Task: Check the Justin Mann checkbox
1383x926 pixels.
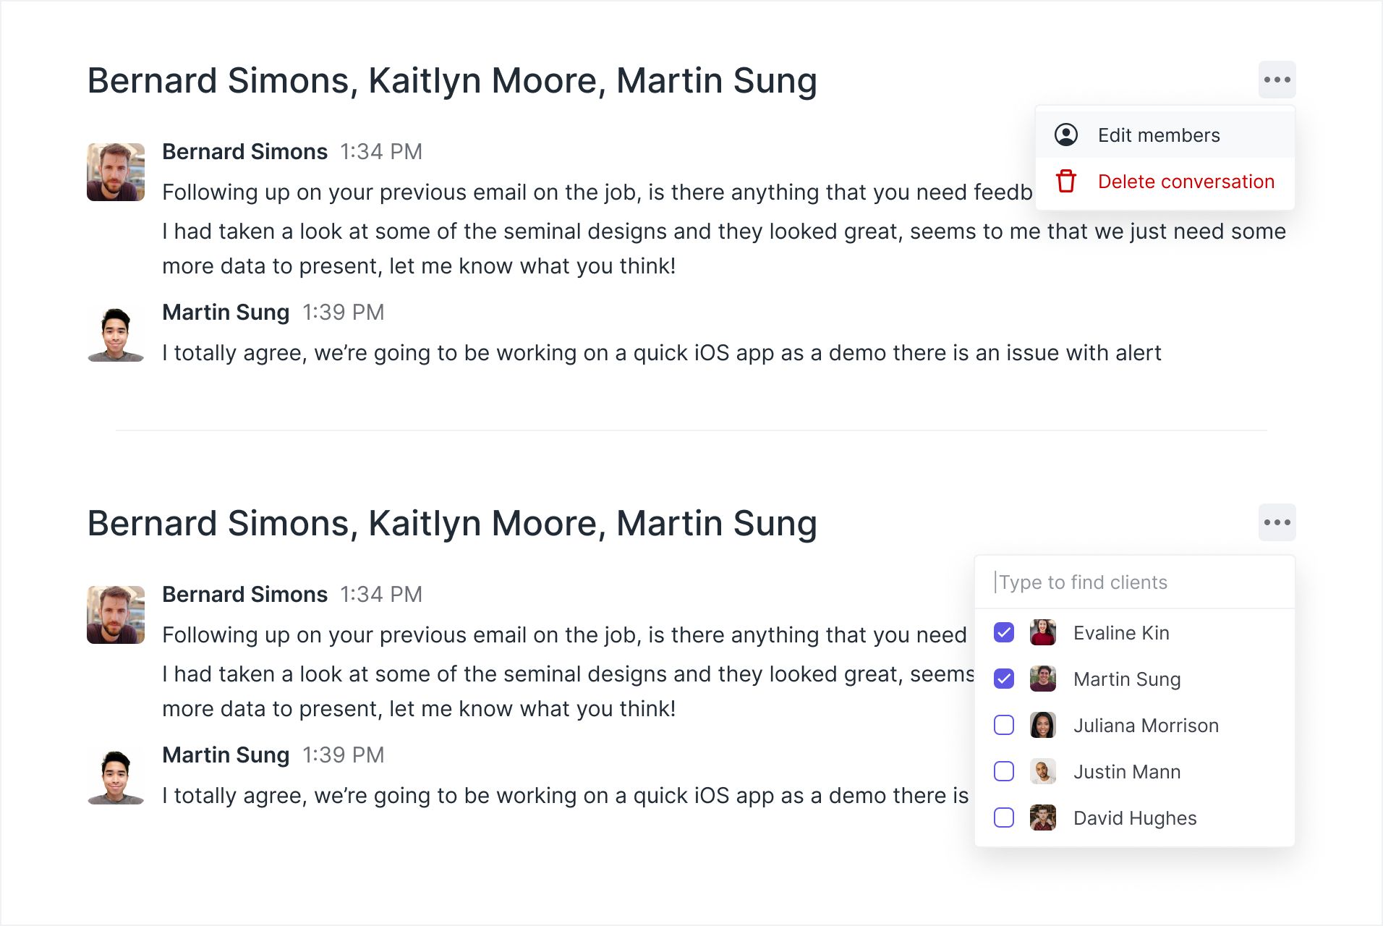Action: (1004, 772)
